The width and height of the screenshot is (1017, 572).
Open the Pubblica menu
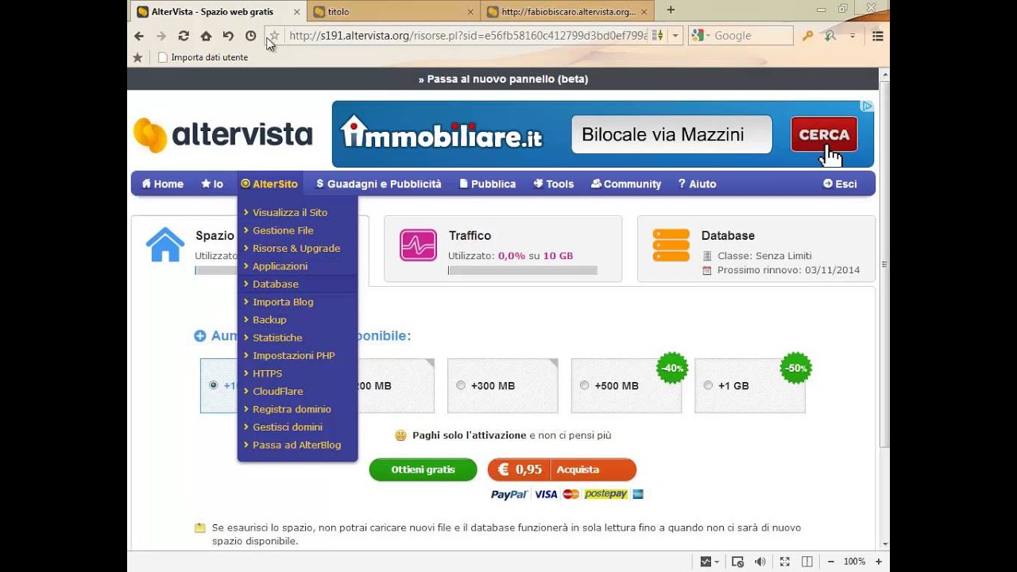pos(488,184)
